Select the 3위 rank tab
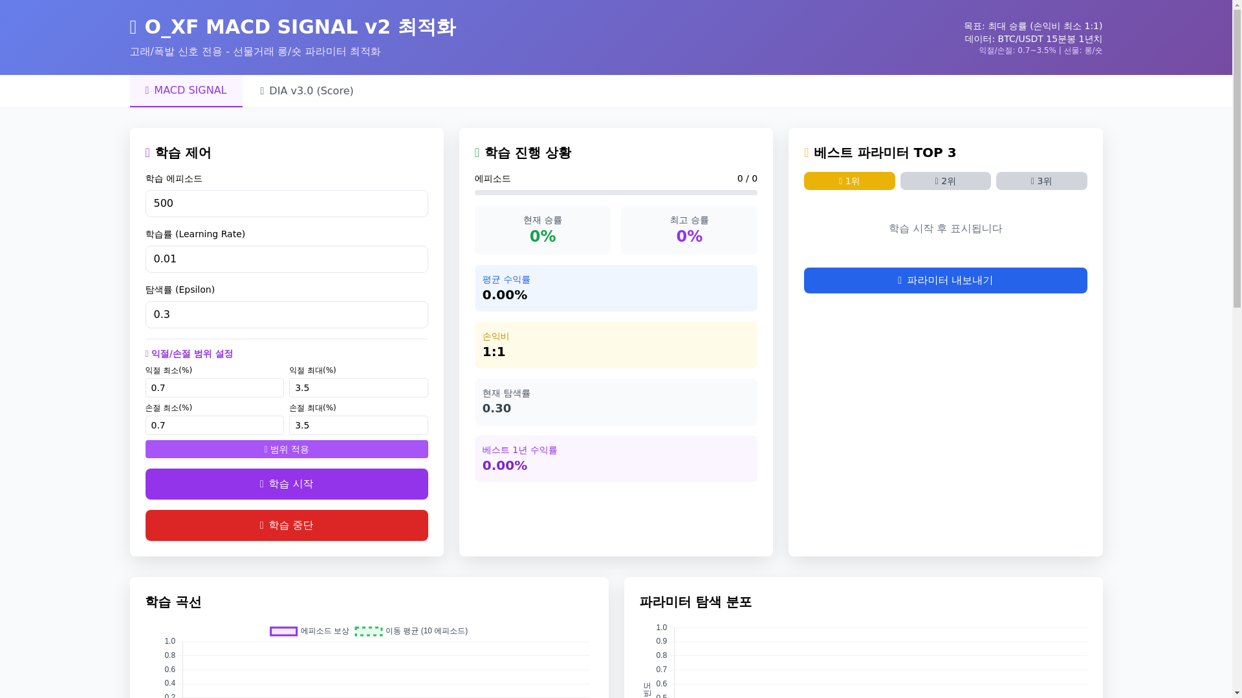 (1041, 181)
